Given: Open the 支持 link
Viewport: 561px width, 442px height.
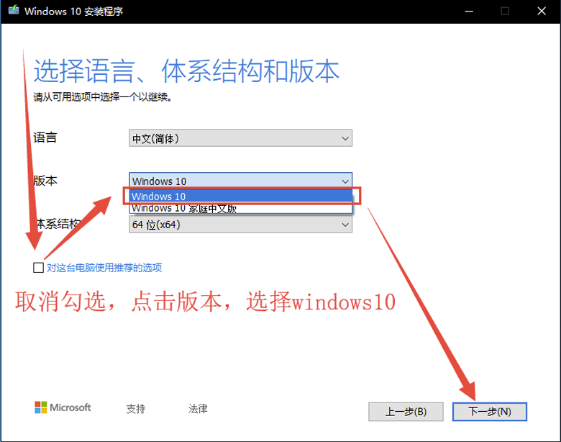Looking at the screenshot, I should tap(136, 409).
